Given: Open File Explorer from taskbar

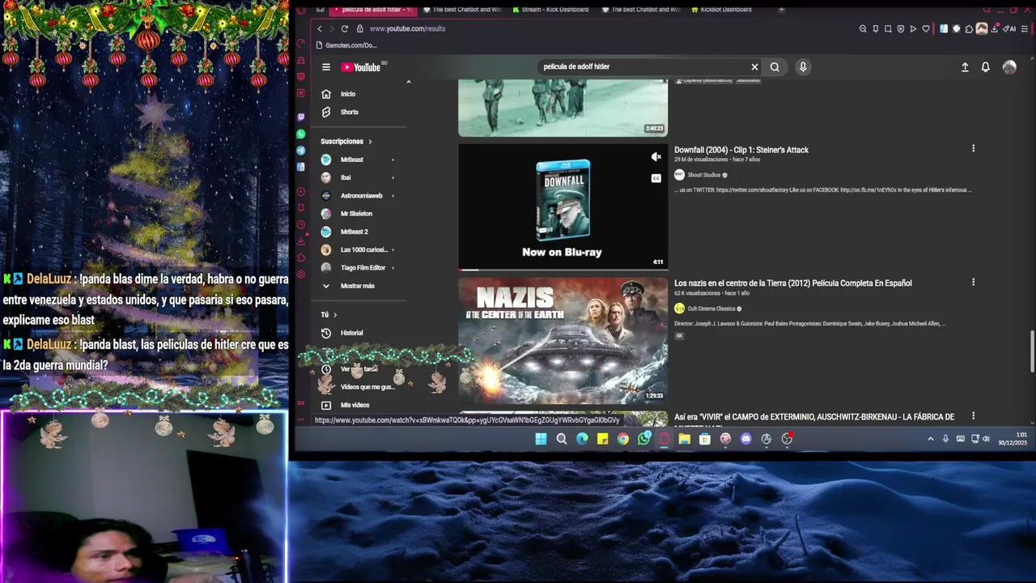Looking at the screenshot, I should tap(685, 439).
